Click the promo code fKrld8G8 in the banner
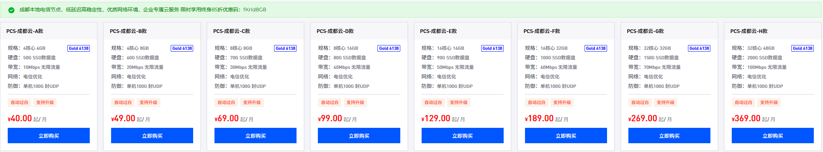Viewport: 823px width, 152px height. pos(255,10)
